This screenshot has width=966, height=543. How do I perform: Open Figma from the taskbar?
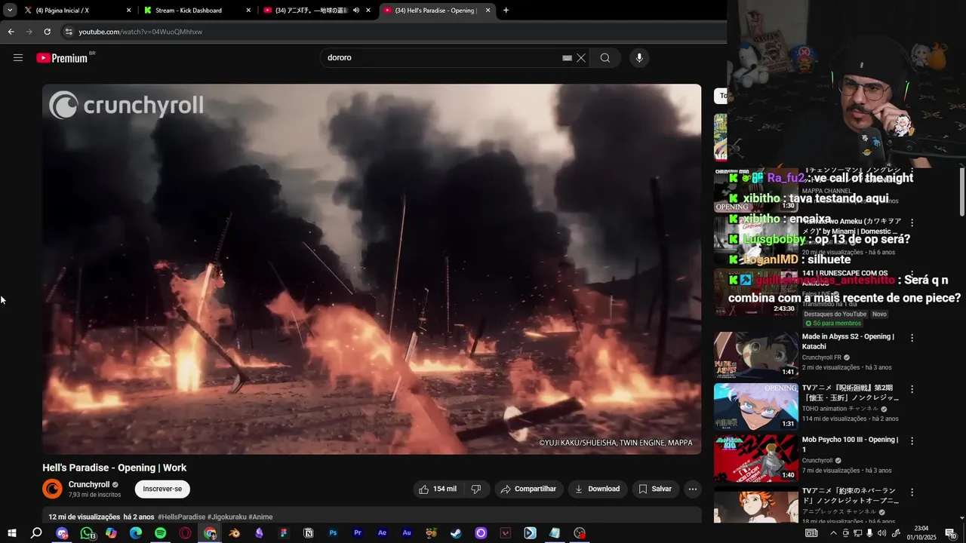[x=284, y=533]
